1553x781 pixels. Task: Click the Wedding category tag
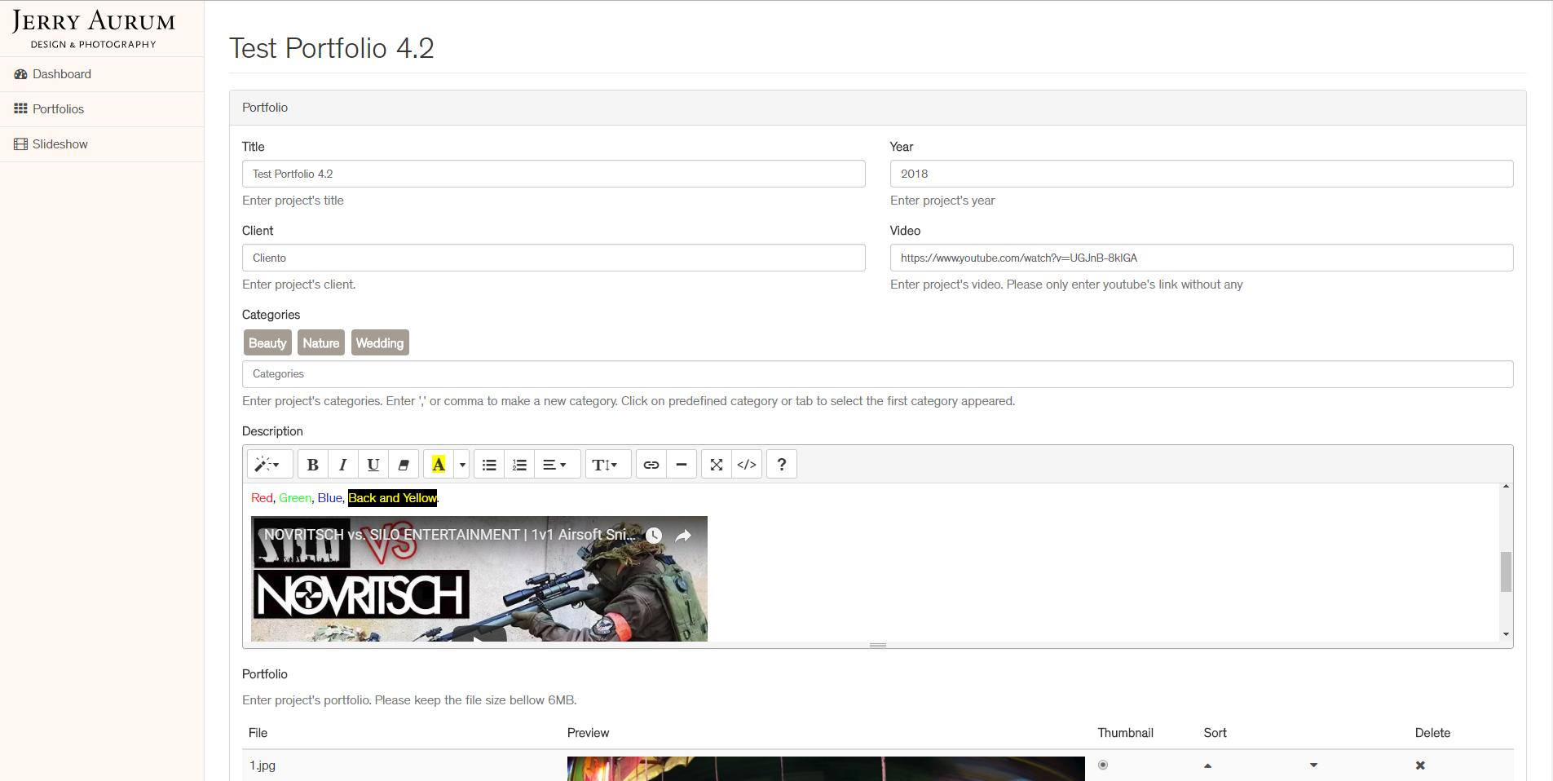pyautogui.click(x=380, y=343)
